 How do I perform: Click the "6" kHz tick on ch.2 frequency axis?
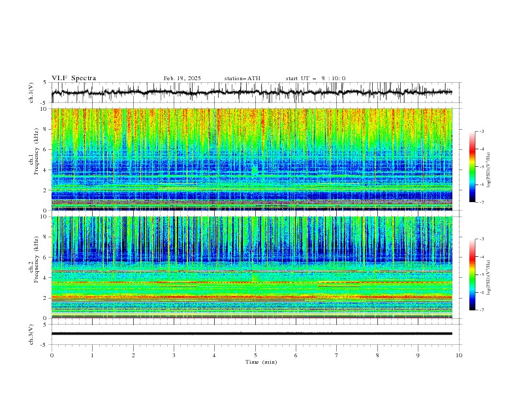click(46, 258)
